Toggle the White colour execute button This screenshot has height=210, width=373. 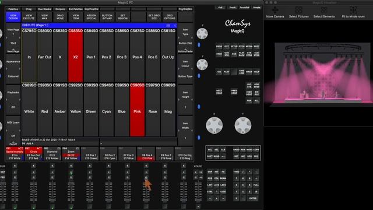pos(29,110)
